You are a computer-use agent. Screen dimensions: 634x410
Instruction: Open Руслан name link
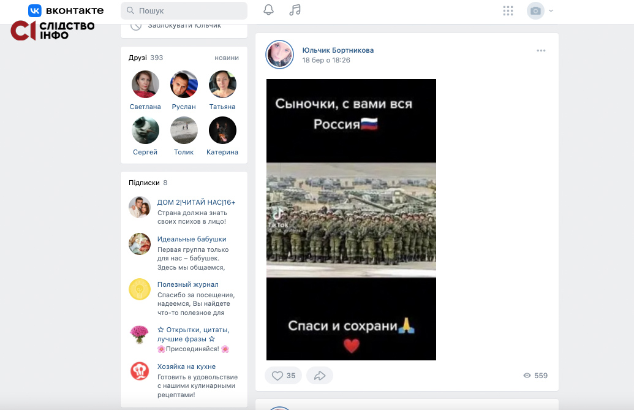(184, 107)
